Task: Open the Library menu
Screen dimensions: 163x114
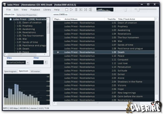Action: [47, 10]
